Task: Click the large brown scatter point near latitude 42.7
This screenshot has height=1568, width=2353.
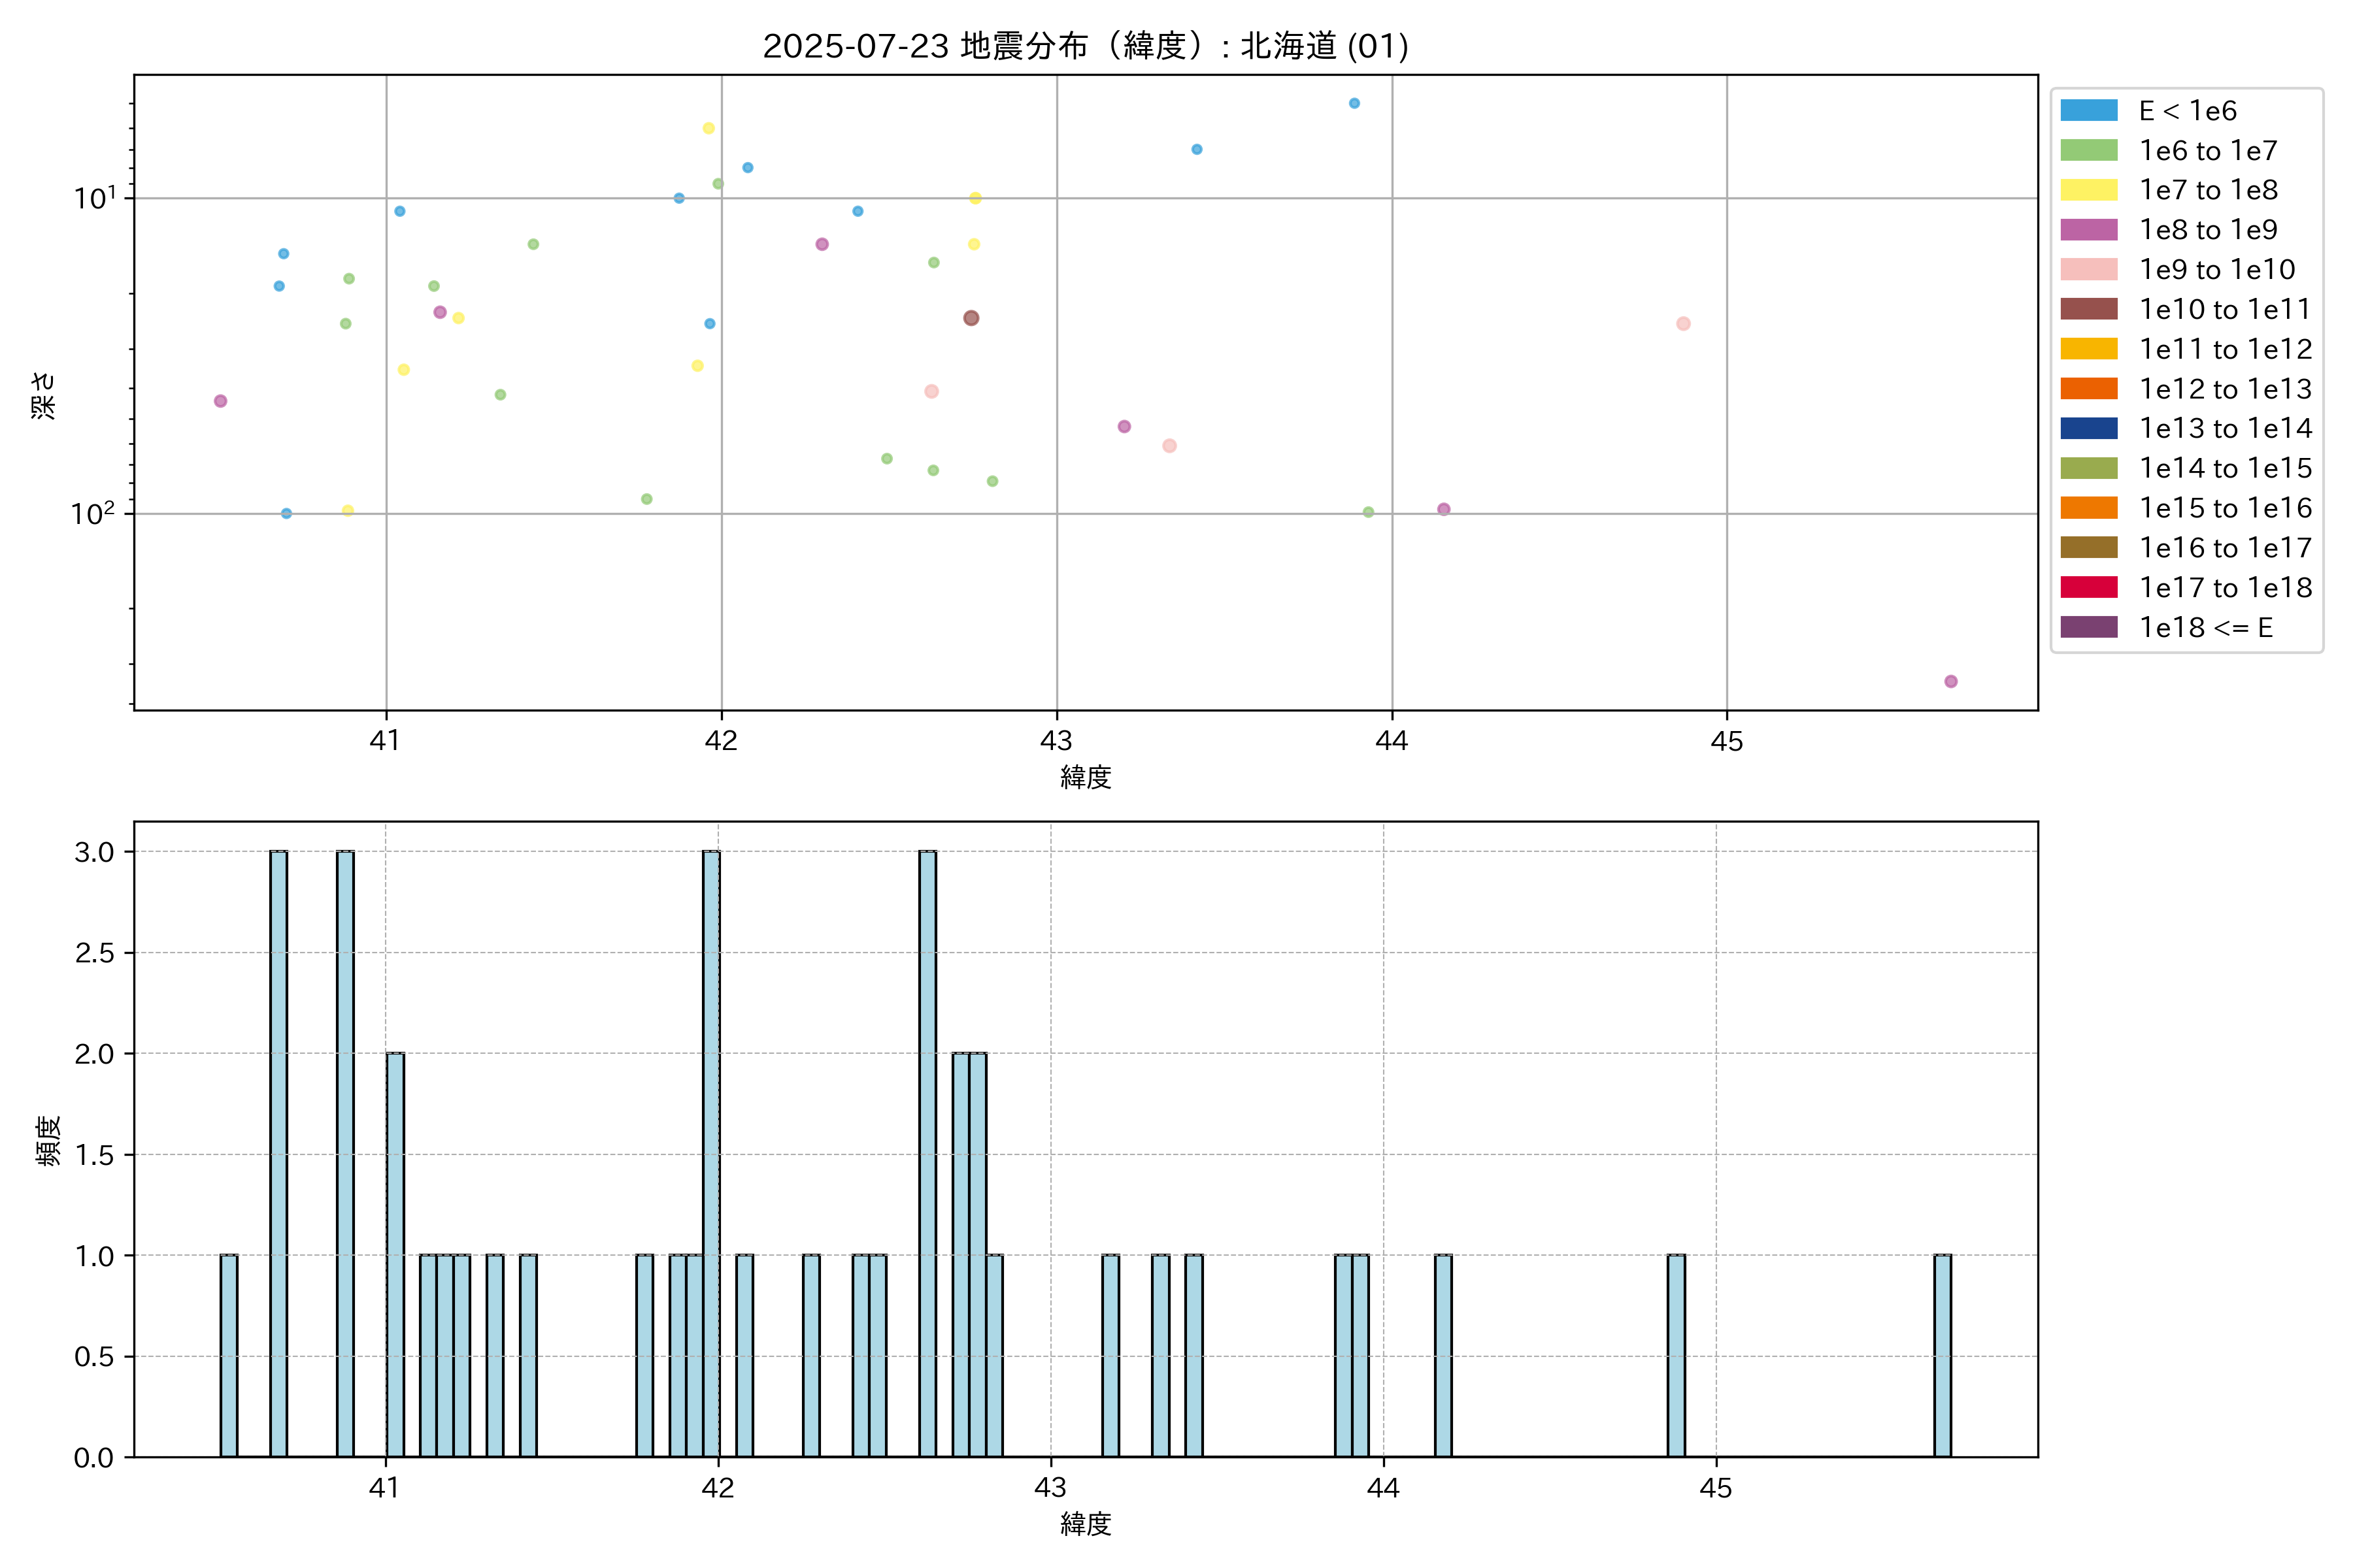Action: click(x=971, y=318)
